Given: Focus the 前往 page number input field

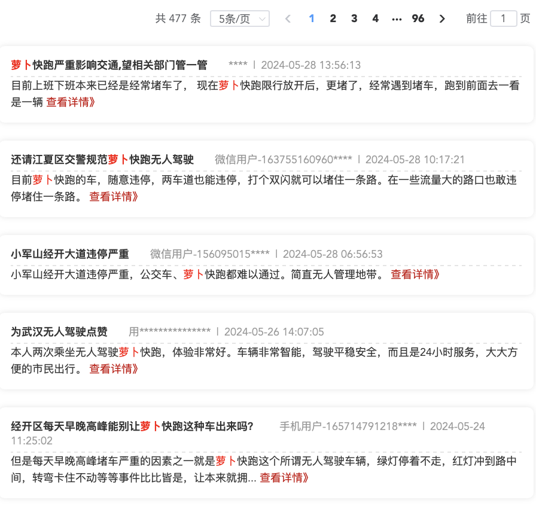Looking at the screenshot, I should 503,19.
